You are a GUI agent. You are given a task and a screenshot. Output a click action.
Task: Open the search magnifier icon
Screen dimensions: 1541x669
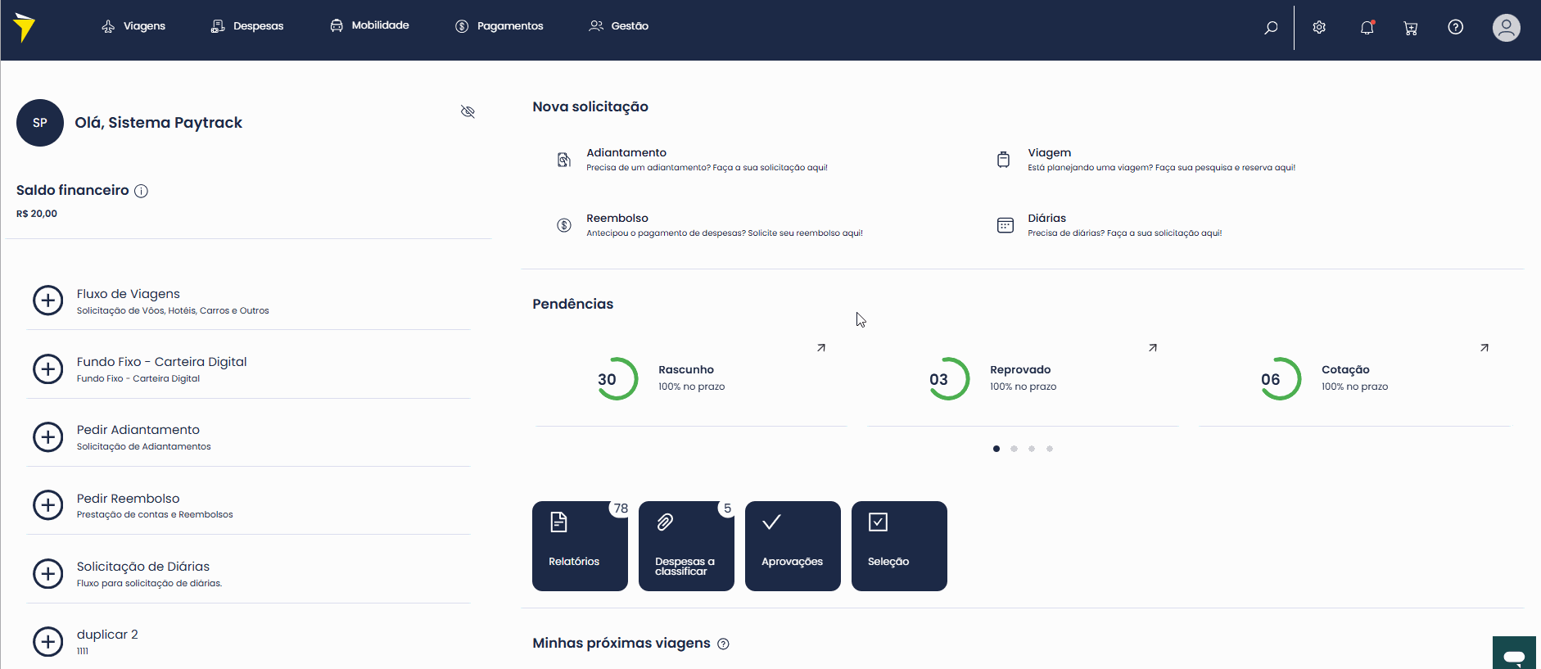(x=1271, y=27)
